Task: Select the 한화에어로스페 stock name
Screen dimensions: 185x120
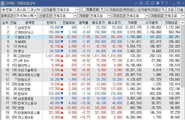Action: [29, 113]
